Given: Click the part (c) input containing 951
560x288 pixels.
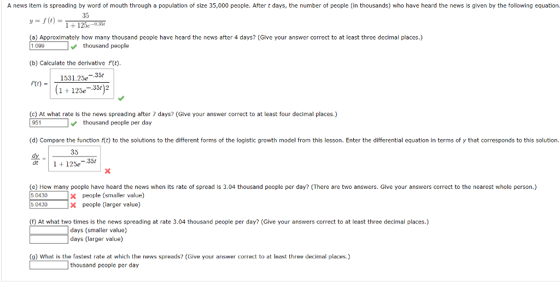Looking at the screenshot, I should [x=49, y=123].
